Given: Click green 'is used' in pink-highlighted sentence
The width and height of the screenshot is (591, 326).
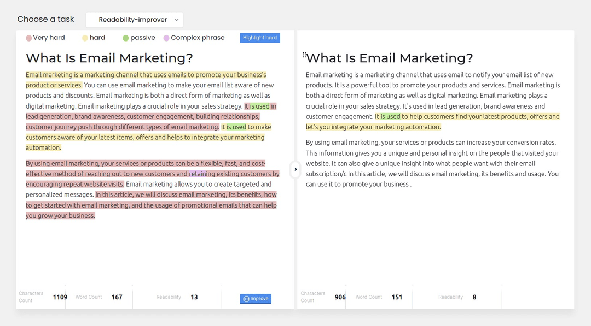Looking at the screenshot, I should pos(259,106).
